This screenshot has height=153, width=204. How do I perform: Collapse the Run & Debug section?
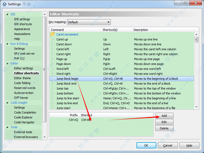pyautogui.click(x=7, y=44)
